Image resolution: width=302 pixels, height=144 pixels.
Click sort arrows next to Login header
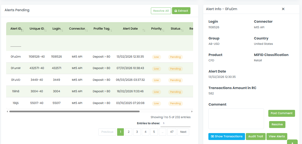(62, 30)
